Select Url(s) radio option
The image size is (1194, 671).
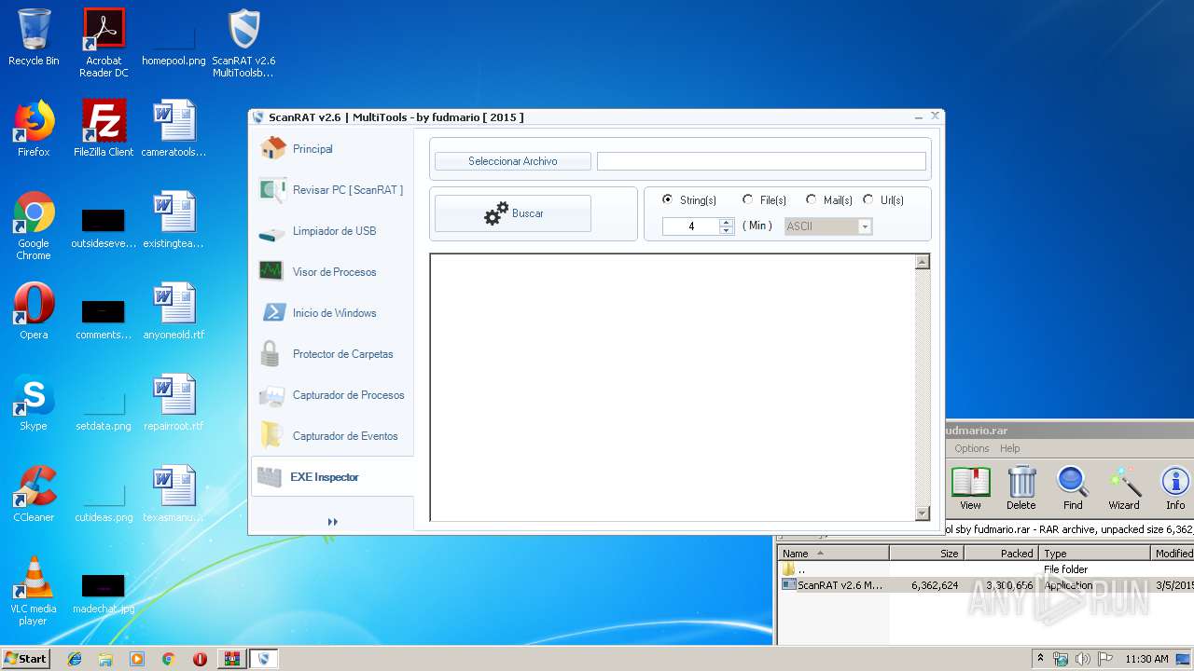click(883, 200)
